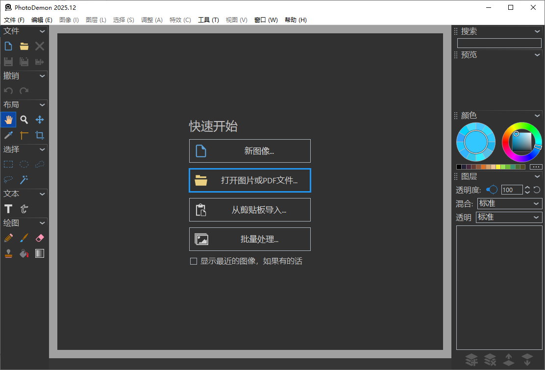
Task: Open the 图层 menu
Action: pyautogui.click(x=96, y=20)
